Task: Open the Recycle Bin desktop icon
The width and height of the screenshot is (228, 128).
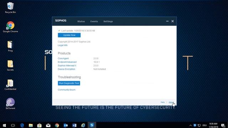Action: pos(10,8)
